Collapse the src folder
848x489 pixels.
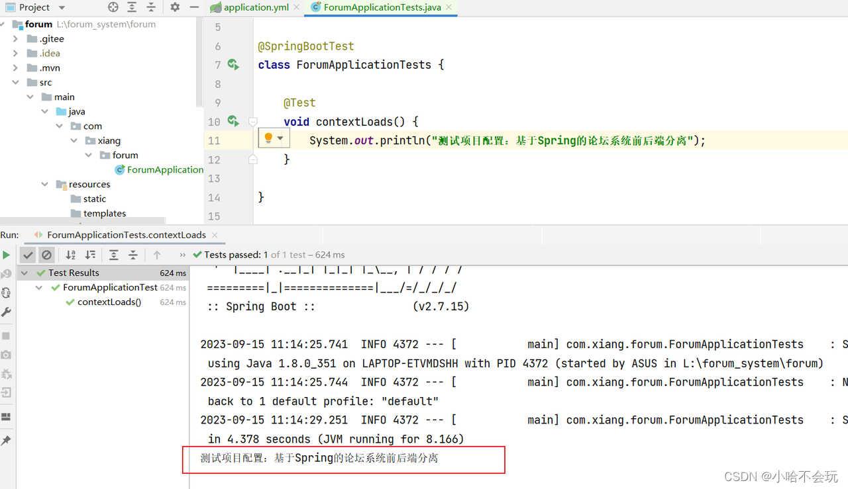click(15, 82)
